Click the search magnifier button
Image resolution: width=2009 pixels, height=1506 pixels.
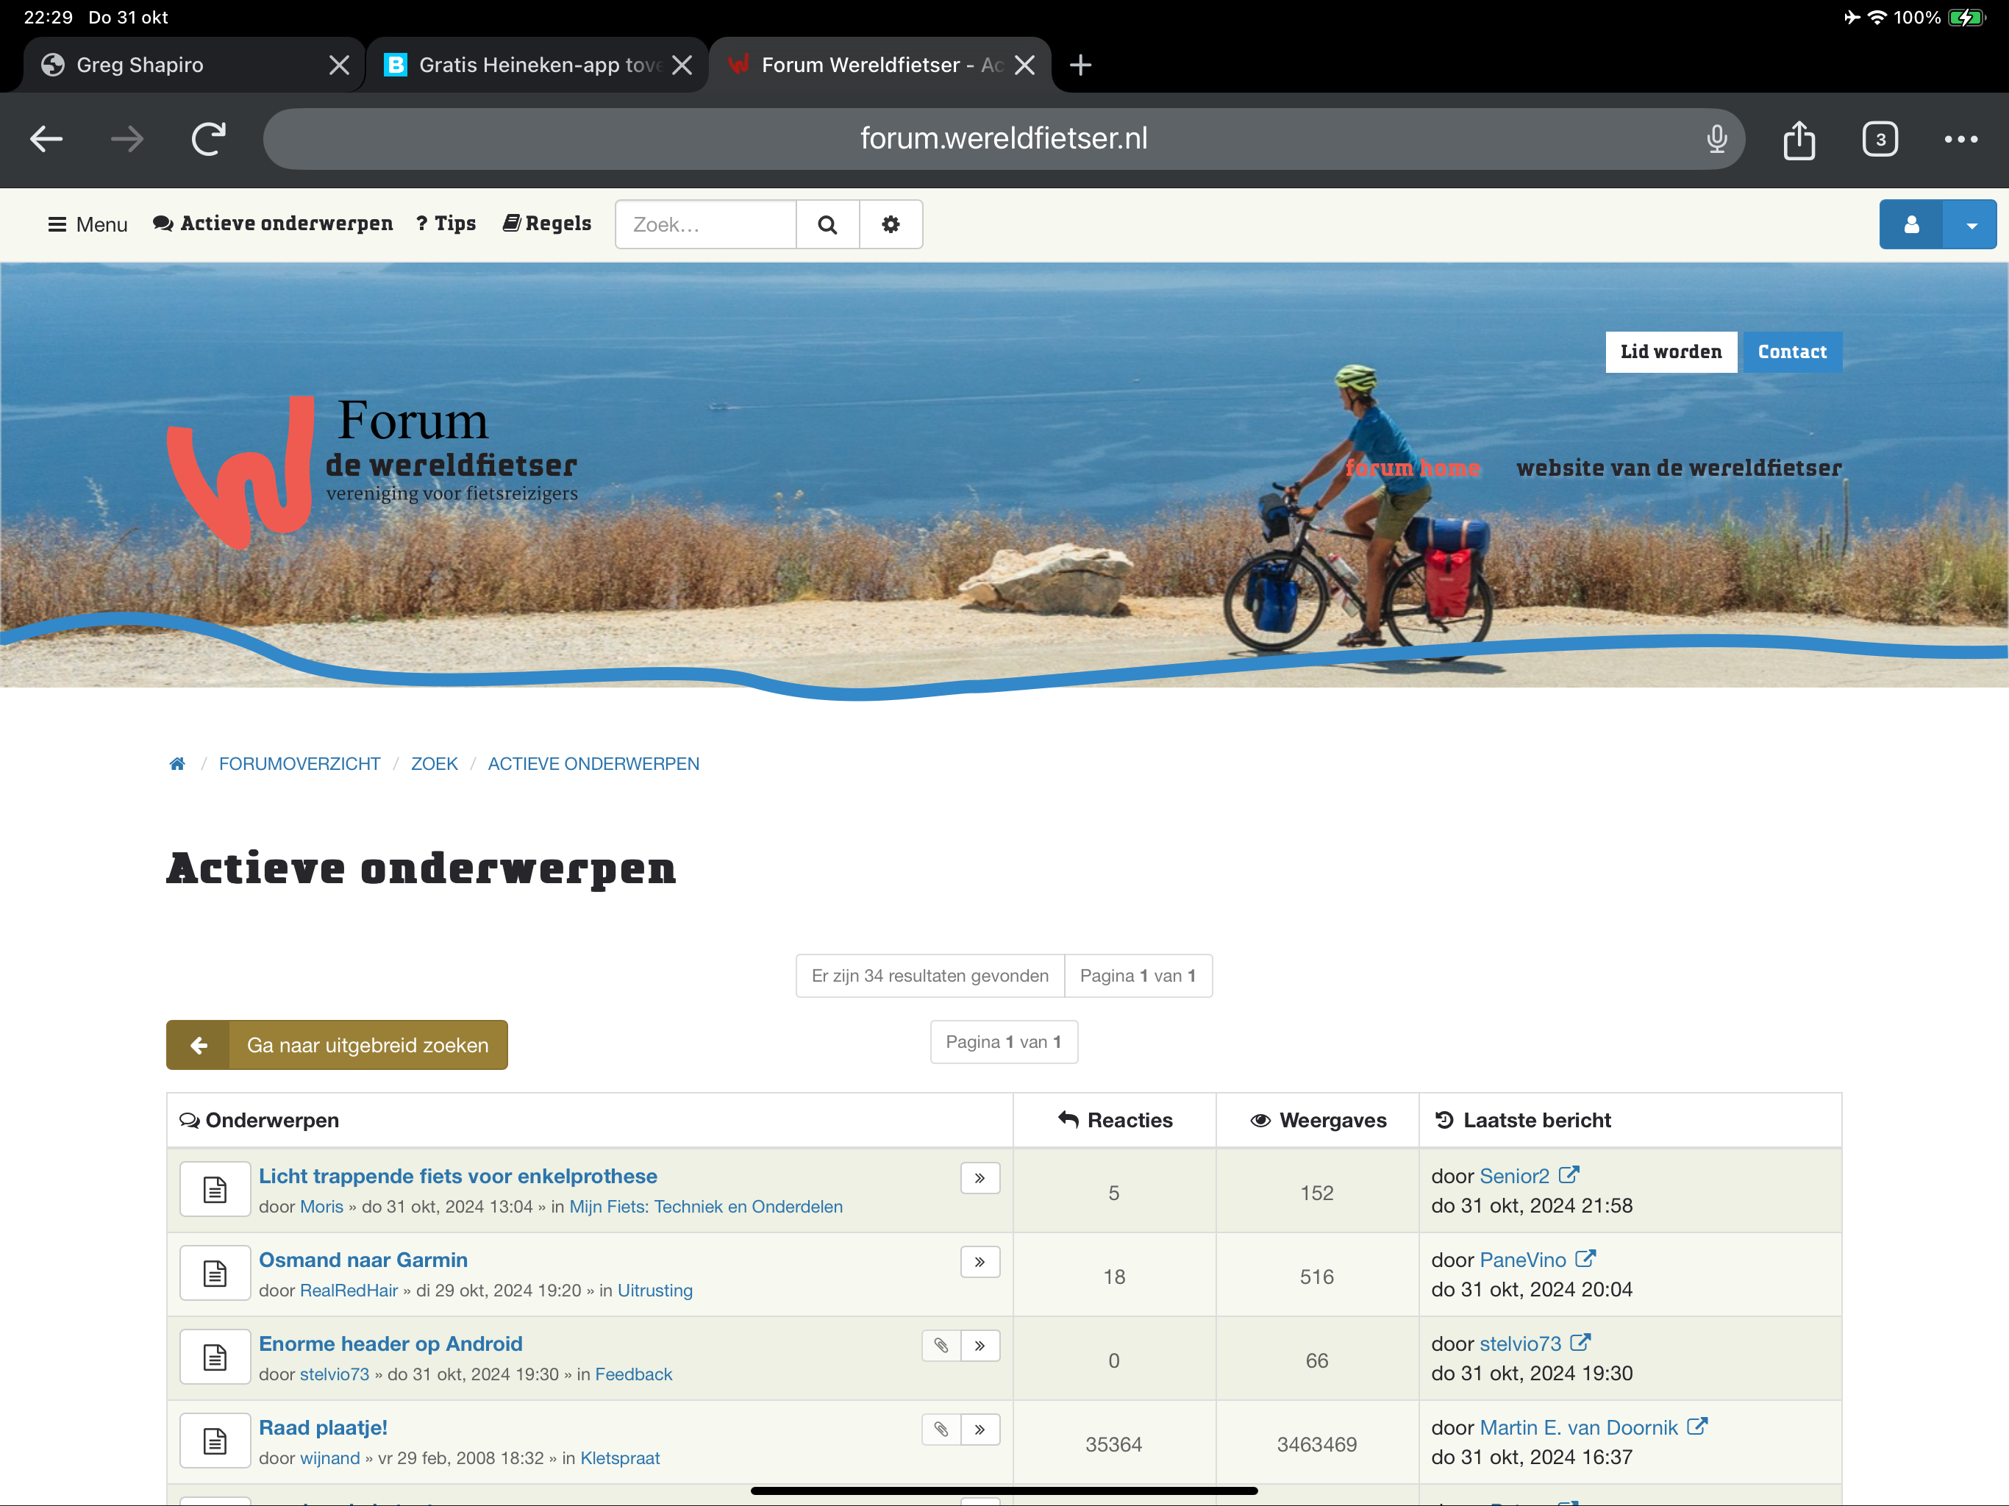(x=827, y=224)
